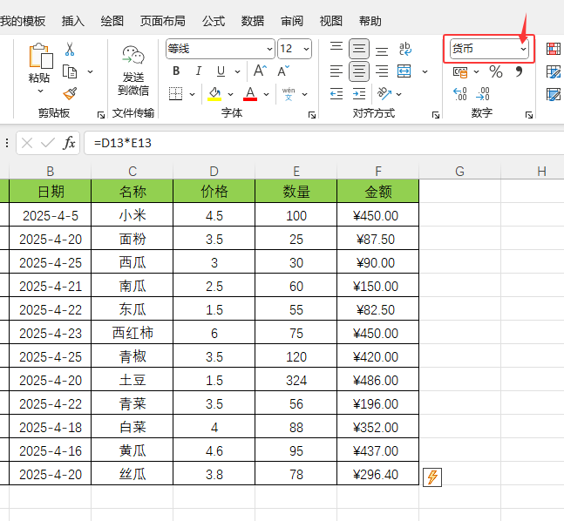Expand Paste options arrow
564x521 pixels.
(41, 91)
